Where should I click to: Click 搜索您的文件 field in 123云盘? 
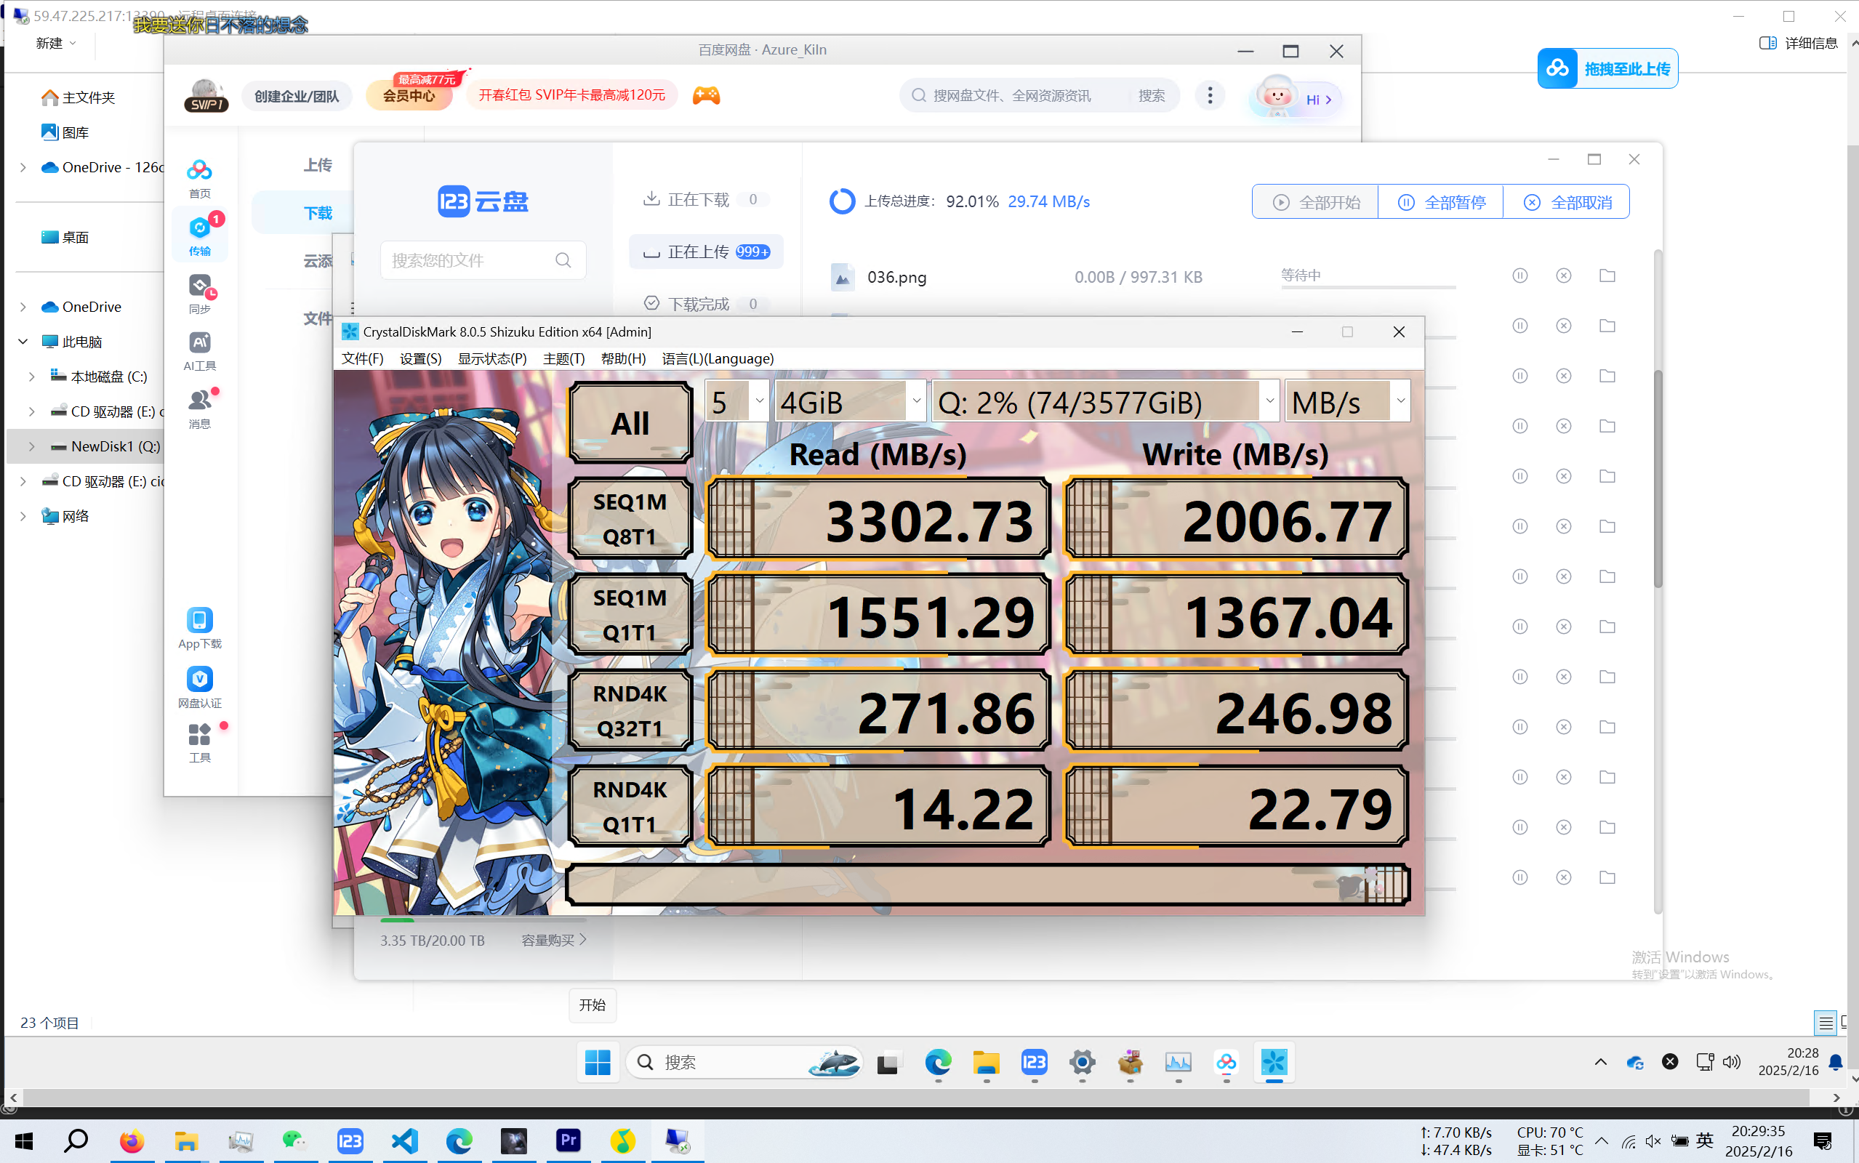coord(483,260)
